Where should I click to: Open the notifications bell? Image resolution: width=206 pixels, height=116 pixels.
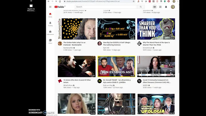coord(166,7)
